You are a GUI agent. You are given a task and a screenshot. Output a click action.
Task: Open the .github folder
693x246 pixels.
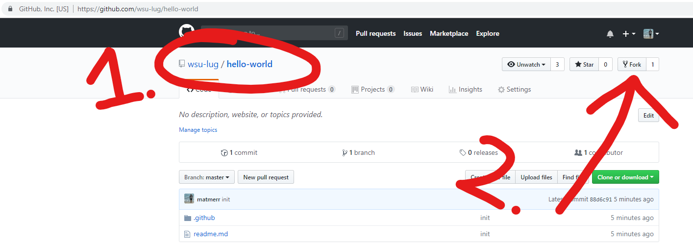point(204,218)
